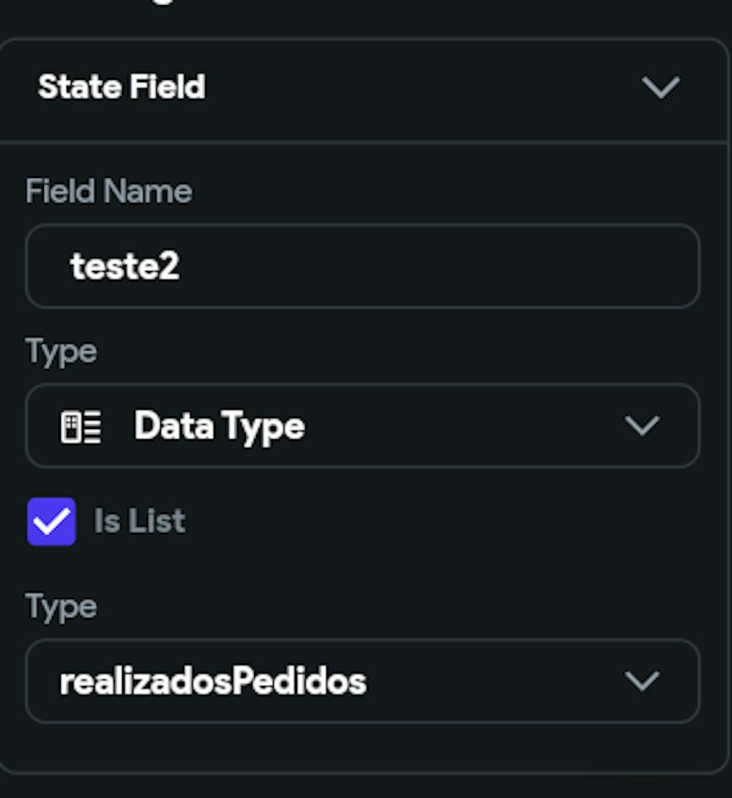Viewport: 732px width, 798px height.
Task: Click the teste2 text in field
Action: click(x=124, y=266)
